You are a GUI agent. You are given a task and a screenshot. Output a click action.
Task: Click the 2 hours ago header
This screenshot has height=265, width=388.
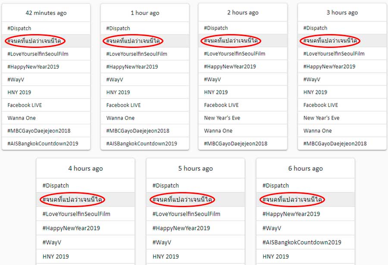(243, 13)
